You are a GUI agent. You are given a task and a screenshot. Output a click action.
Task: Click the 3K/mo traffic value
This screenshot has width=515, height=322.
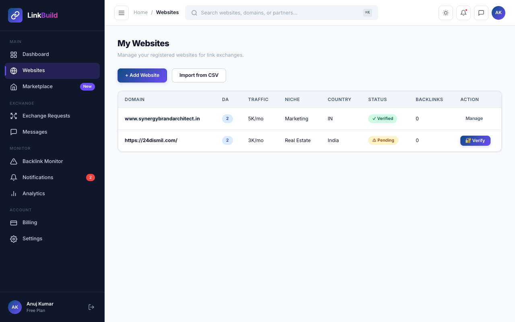point(256,140)
